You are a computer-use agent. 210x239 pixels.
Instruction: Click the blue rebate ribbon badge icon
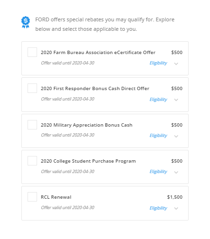[x=26, y=22]
